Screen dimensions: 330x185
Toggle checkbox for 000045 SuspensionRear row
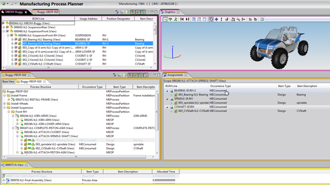(x=7, y=27)
